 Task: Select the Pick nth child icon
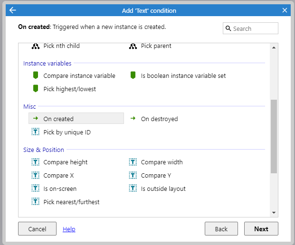35,46
